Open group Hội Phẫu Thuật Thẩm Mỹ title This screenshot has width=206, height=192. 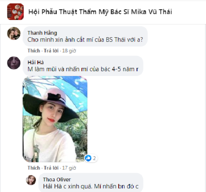[100, 12]
